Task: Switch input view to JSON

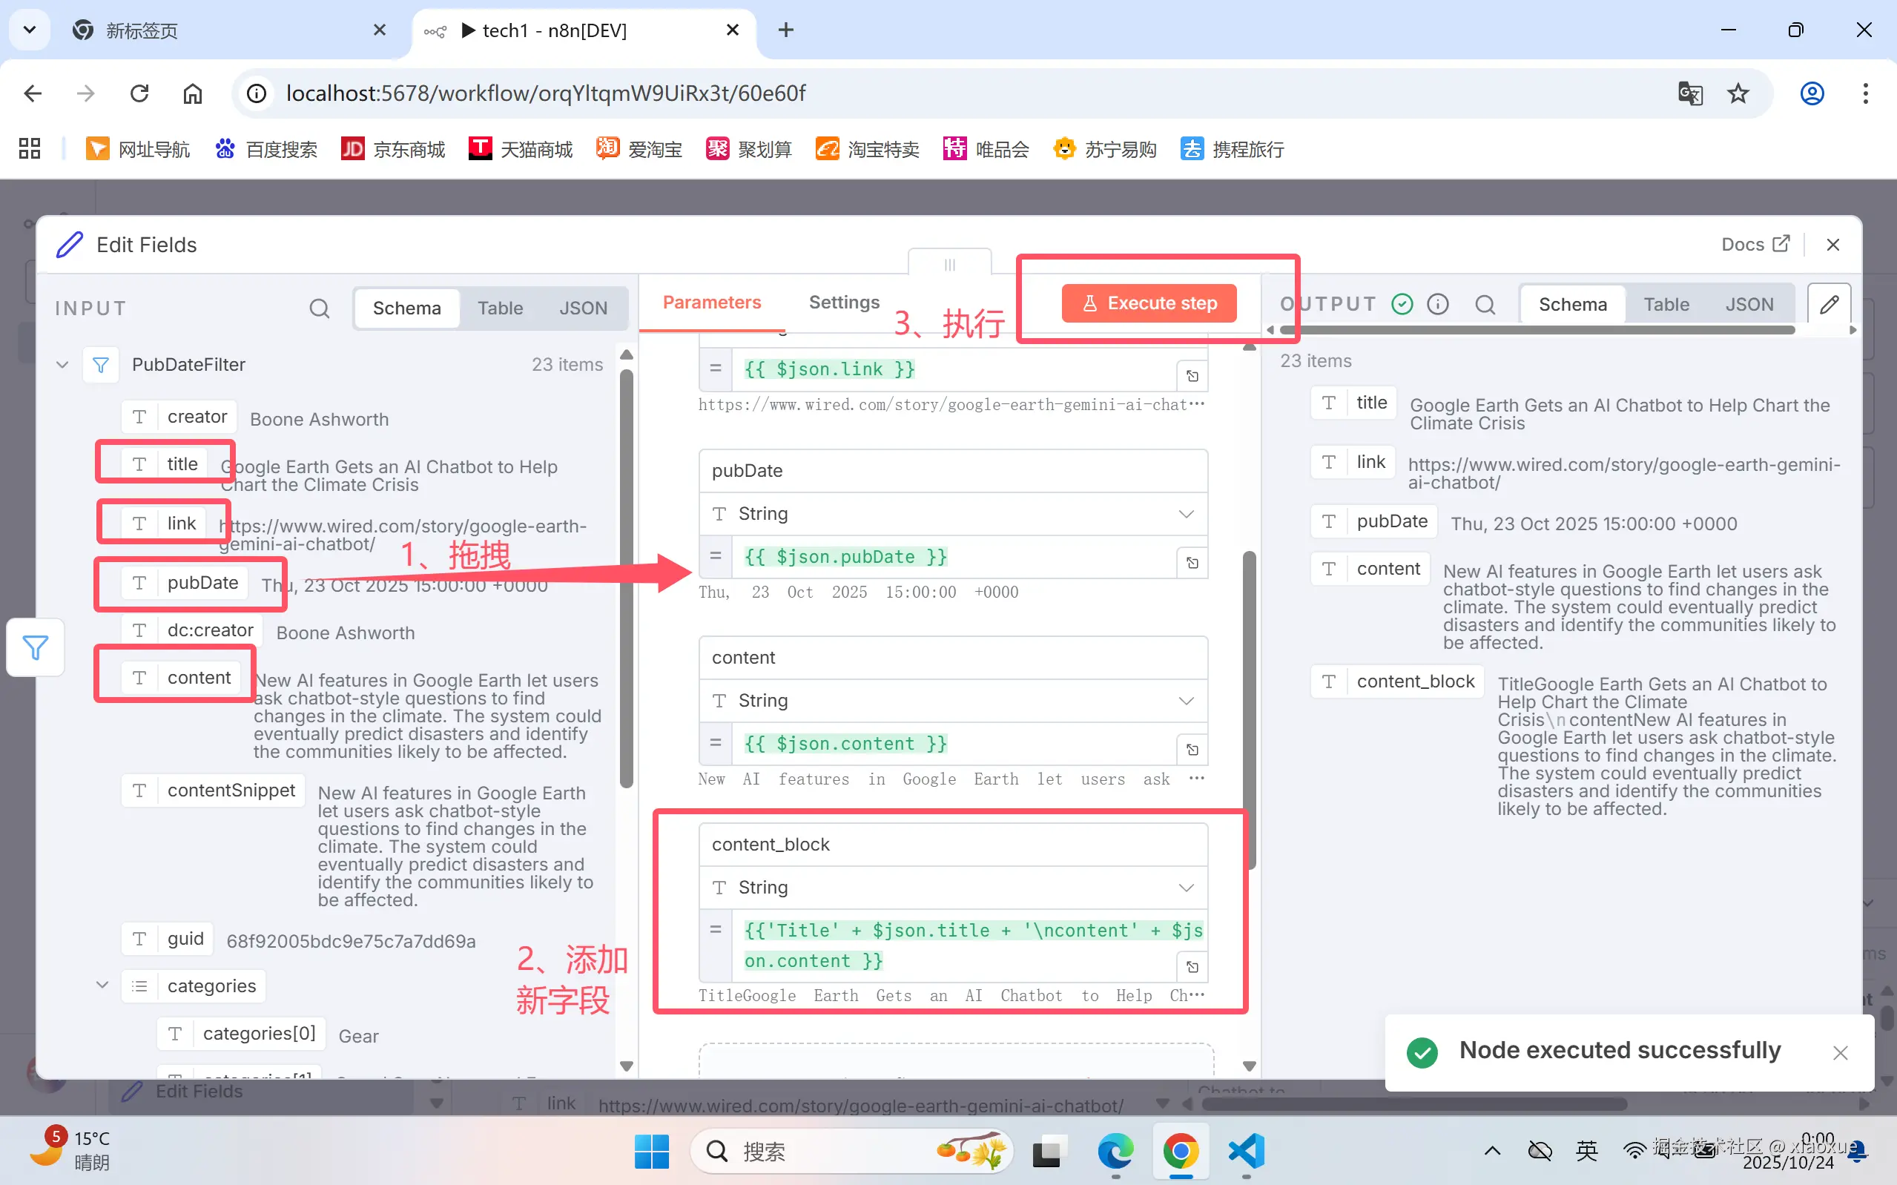Action: click(x=583, y=308)
